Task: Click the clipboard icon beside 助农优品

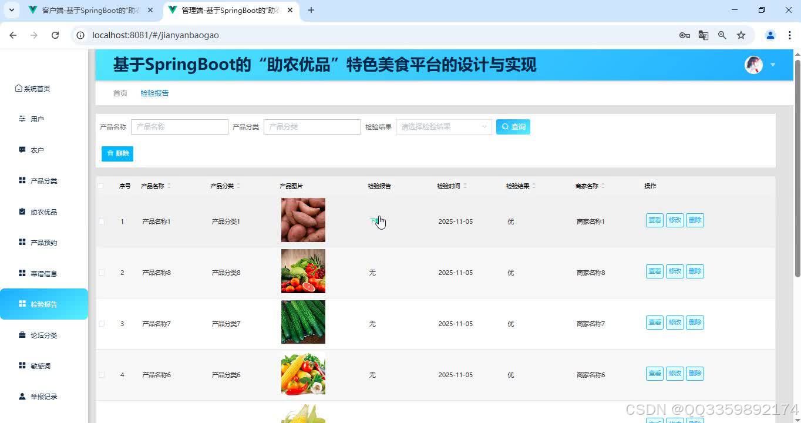Action: (22, 211)
